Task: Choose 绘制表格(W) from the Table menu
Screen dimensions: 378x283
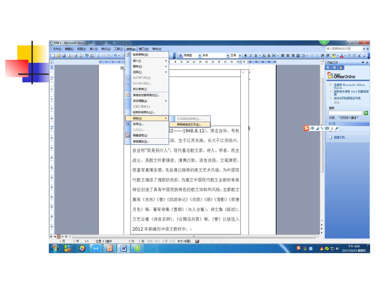Action: pos(147,55)
